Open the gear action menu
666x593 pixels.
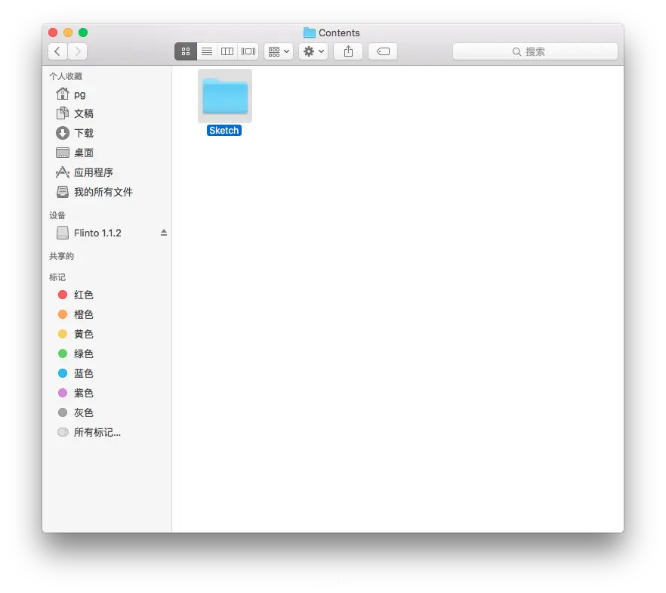[x=313, y=51]
